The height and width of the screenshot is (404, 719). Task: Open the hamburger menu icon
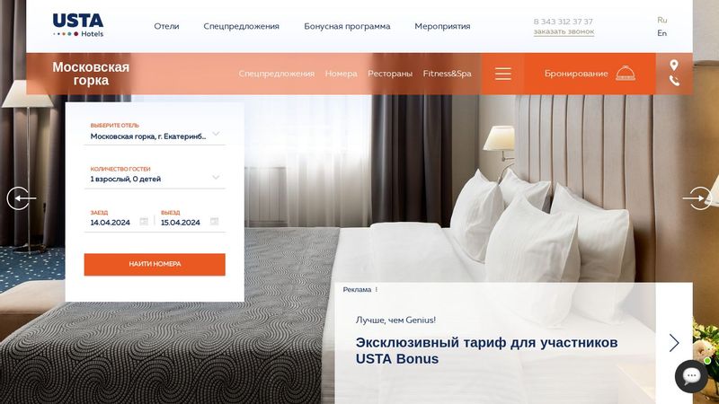point(502,74)
